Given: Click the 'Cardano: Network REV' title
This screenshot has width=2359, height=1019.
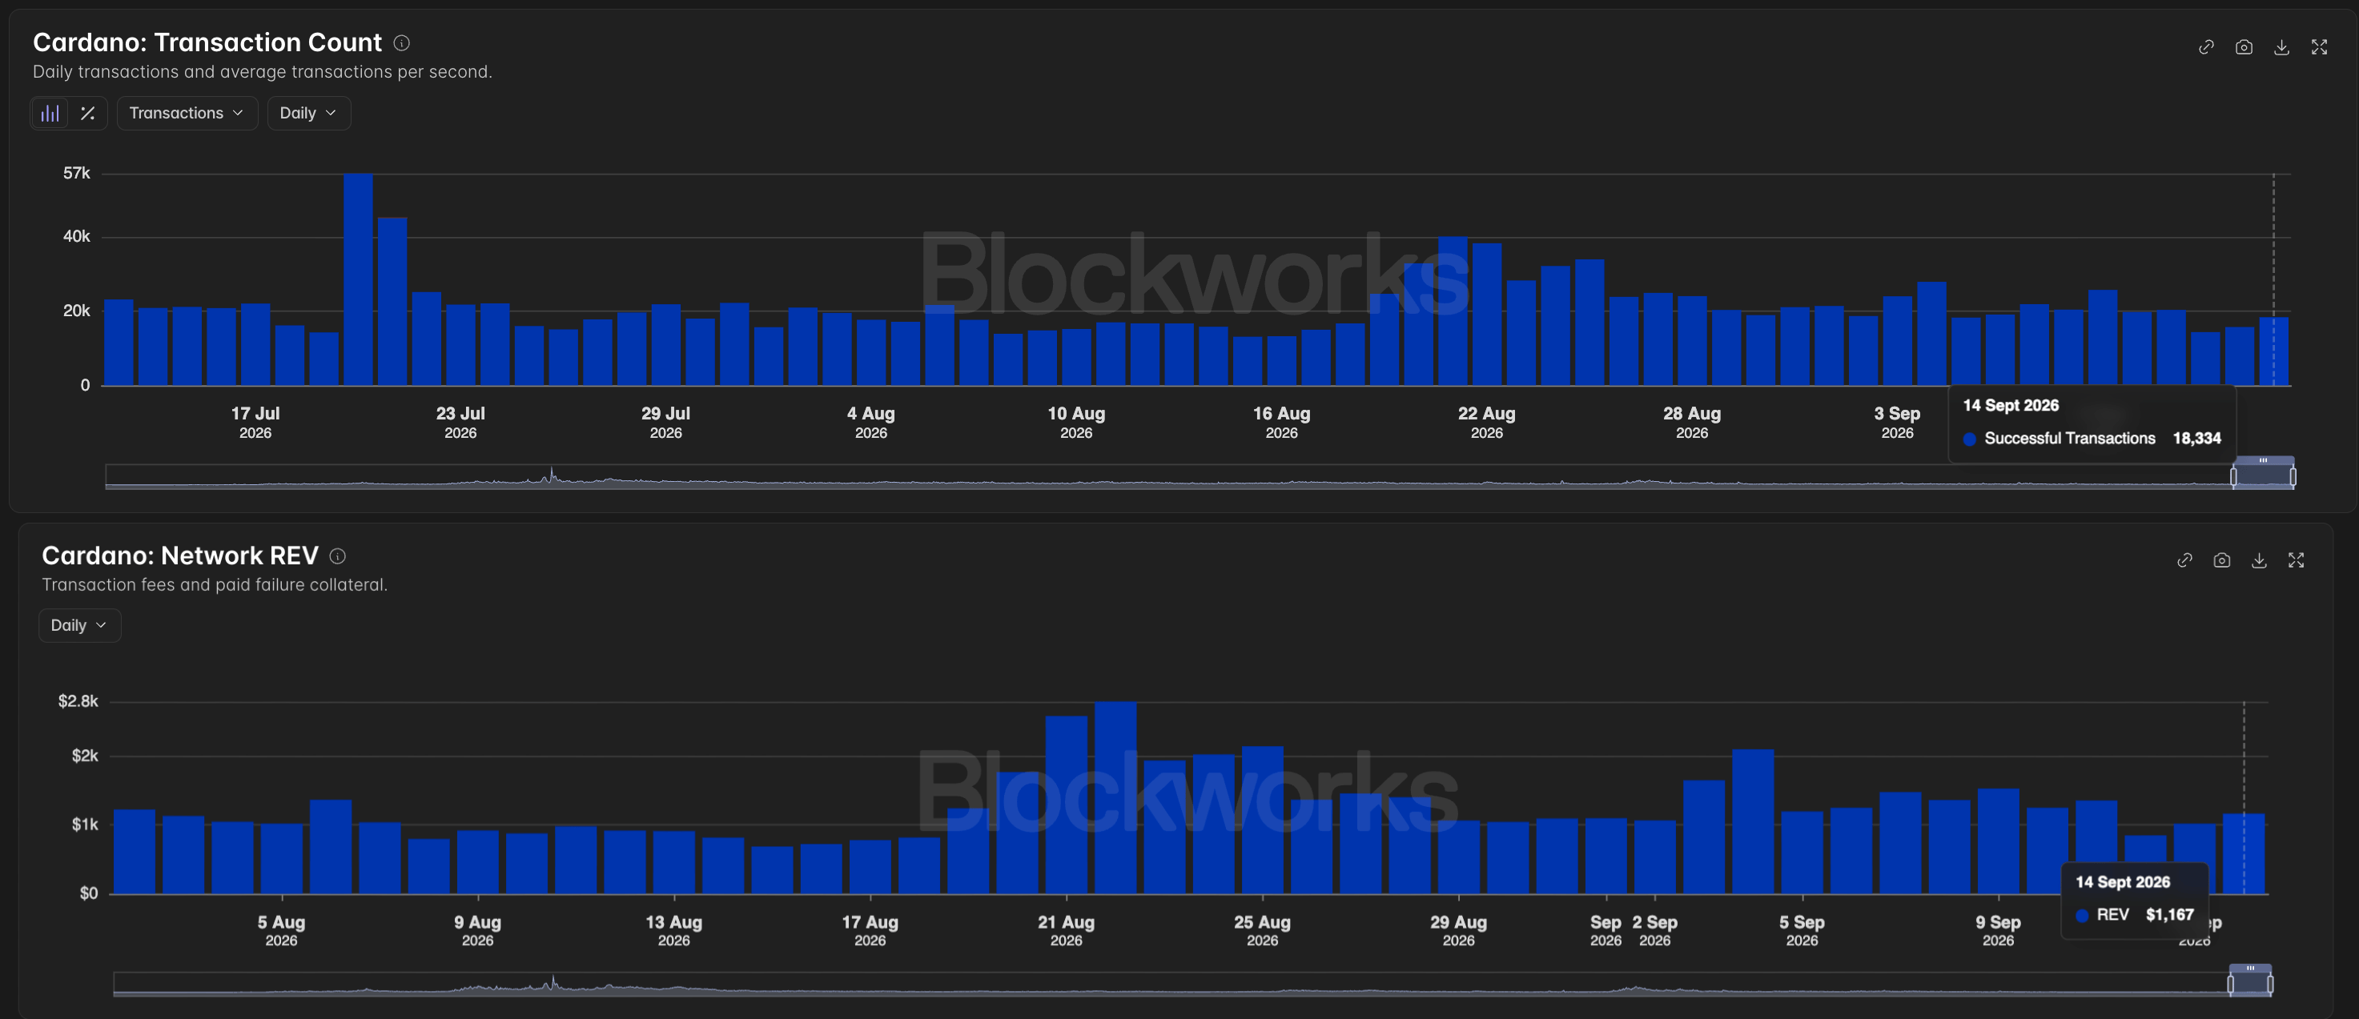Looking at the screenshot, I should click(x=180, y=556).
